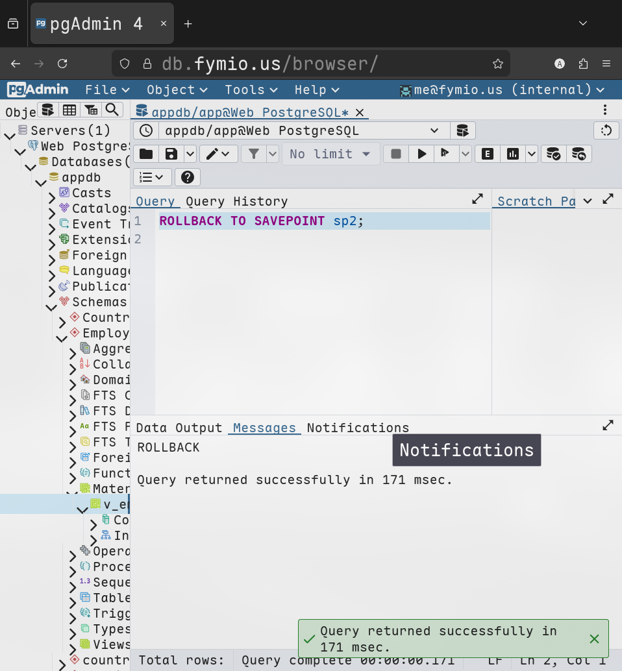Open Search Objects in the browser panel

[112, 110]
